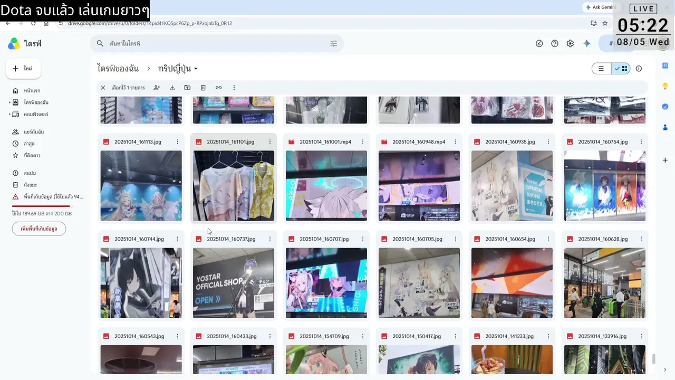Open more options for 20251014_160948.mp4
675x380 pixels.
(456, 142)
